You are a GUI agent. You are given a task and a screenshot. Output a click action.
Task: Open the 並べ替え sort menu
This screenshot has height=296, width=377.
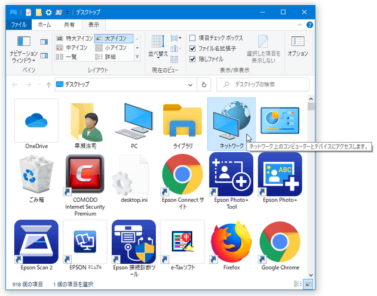(158, 47)
